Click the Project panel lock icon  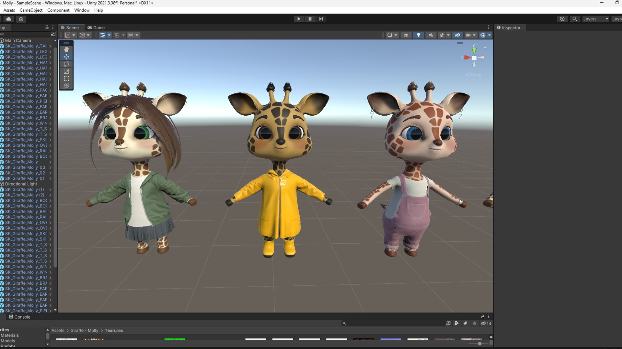click(x=482, y=317)
